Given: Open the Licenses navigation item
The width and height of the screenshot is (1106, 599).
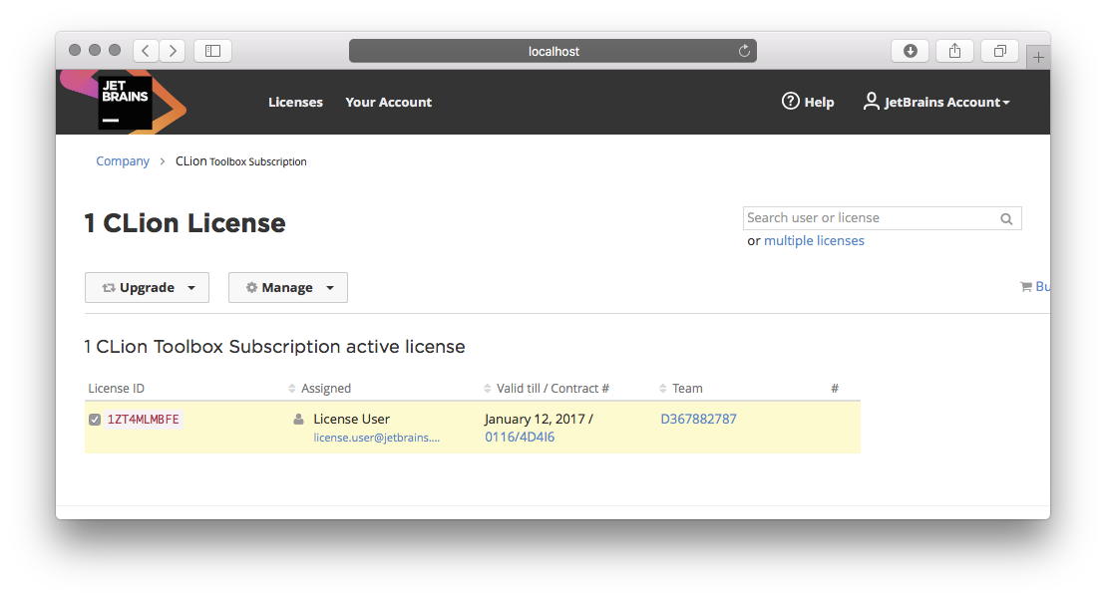Looking at the screenshot, I should coord(295,102).
